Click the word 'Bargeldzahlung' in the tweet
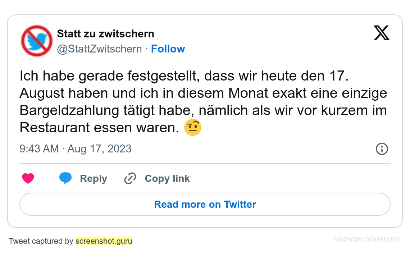410x261 pixels. 69,110
